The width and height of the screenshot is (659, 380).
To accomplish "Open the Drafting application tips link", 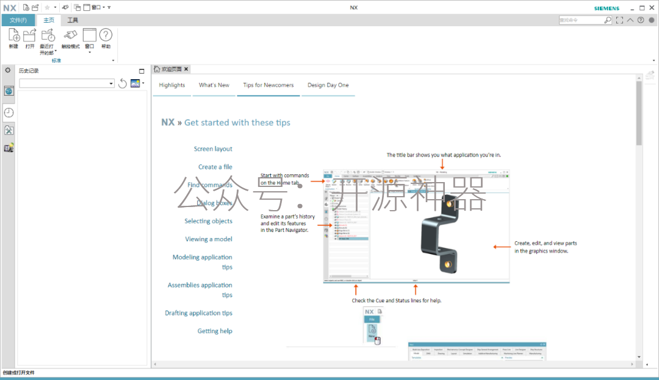I will (199, 313).
